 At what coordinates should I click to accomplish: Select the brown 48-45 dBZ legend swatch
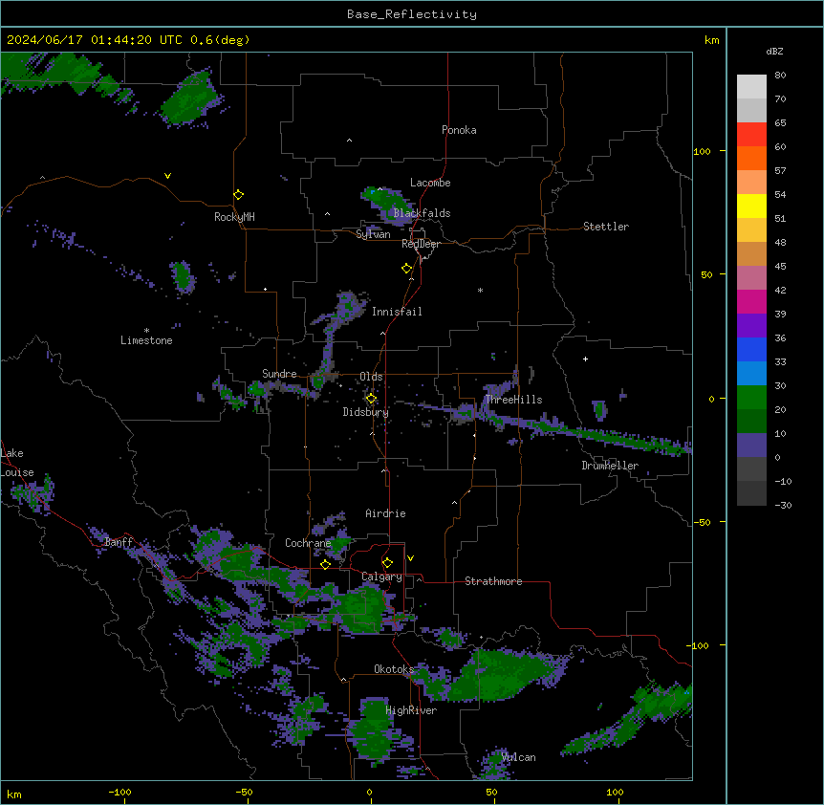tap(751, 253)
